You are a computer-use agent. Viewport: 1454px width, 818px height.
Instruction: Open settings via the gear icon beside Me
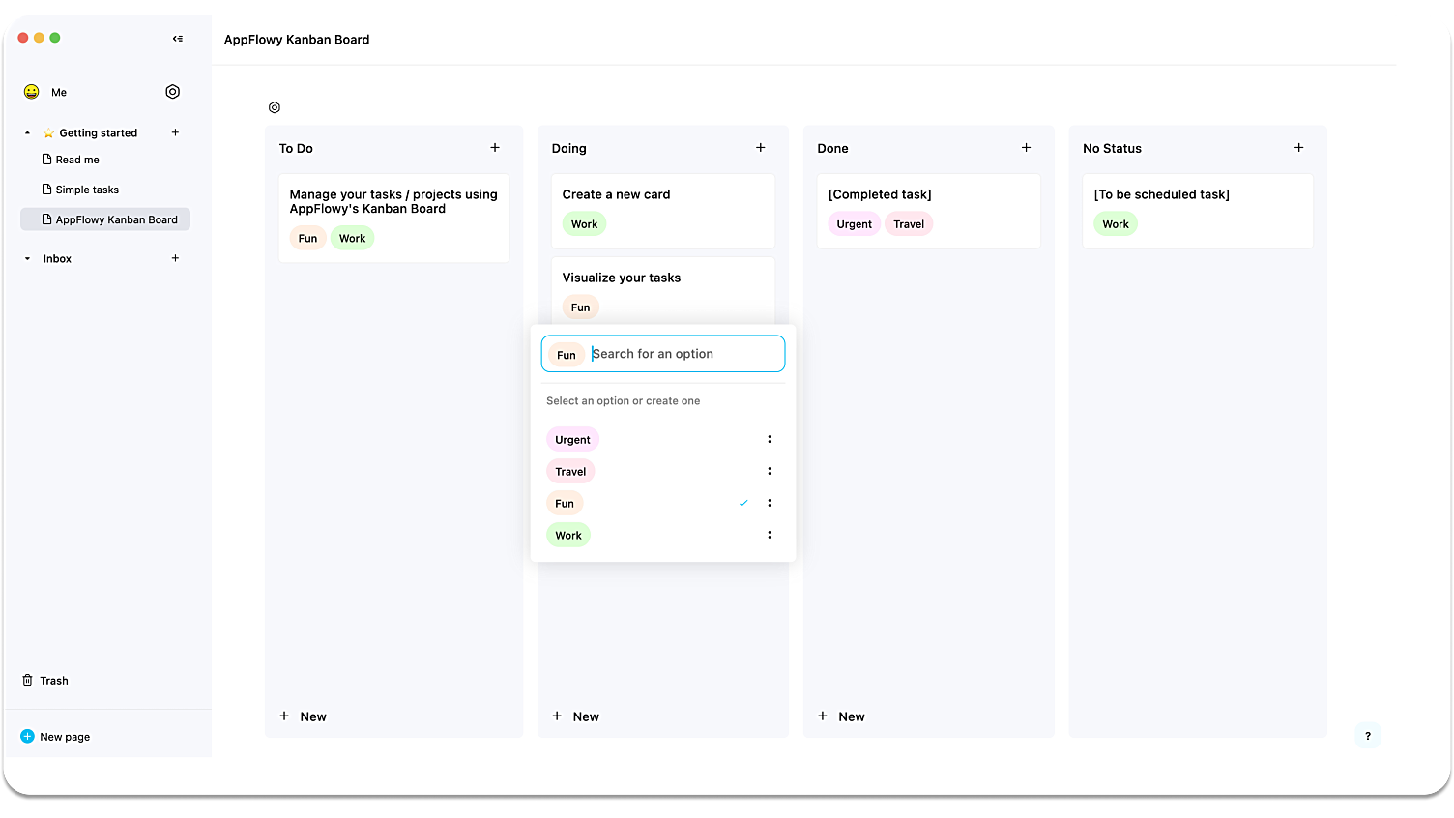click(173, 92)
